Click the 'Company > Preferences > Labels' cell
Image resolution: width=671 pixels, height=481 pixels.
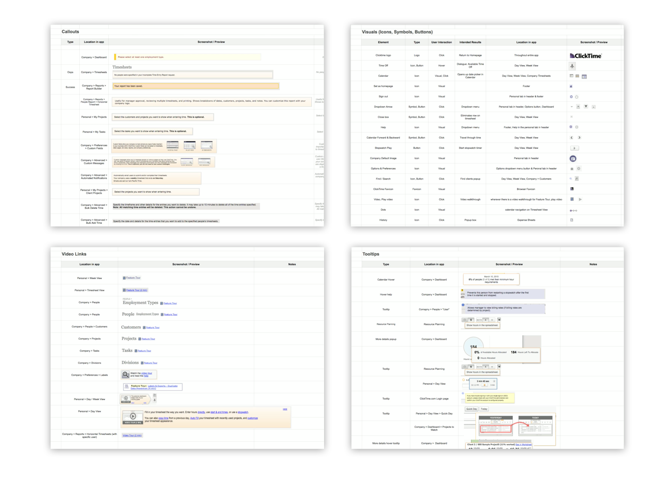[x=89, y=375]
